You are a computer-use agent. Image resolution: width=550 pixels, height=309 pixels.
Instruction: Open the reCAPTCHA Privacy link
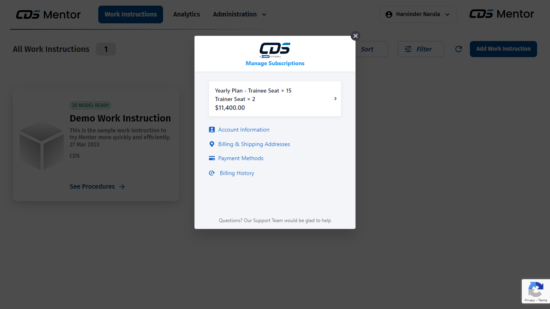[x=529, y=300]
